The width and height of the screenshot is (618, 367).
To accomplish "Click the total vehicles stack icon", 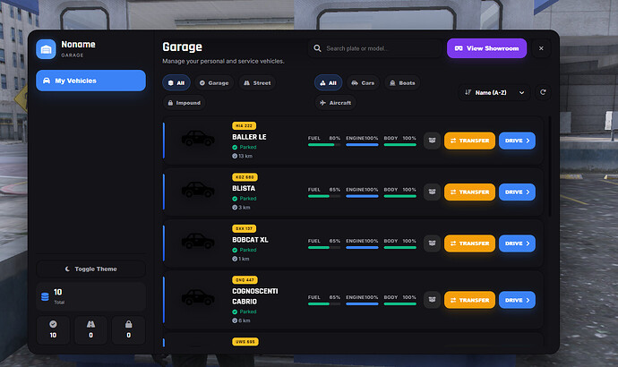I will tap(45, 296).
